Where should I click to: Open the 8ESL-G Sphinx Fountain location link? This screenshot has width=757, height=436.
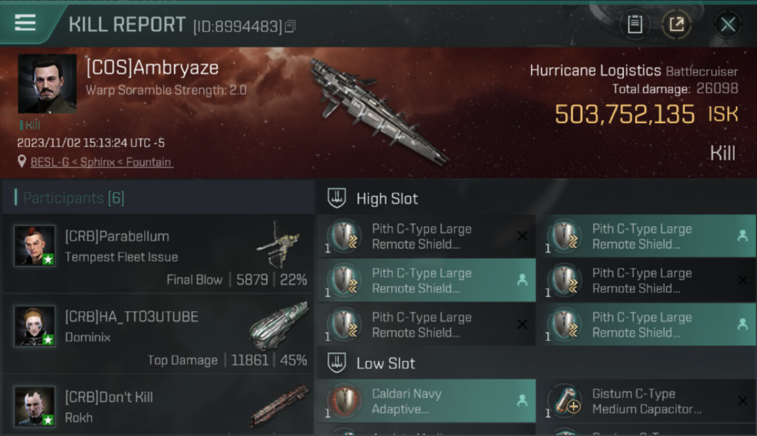[x=102, y=162]
